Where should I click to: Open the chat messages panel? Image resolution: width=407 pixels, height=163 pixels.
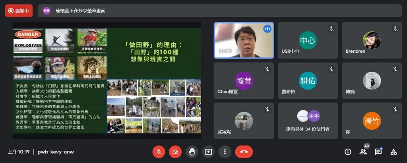coord(378,151)
